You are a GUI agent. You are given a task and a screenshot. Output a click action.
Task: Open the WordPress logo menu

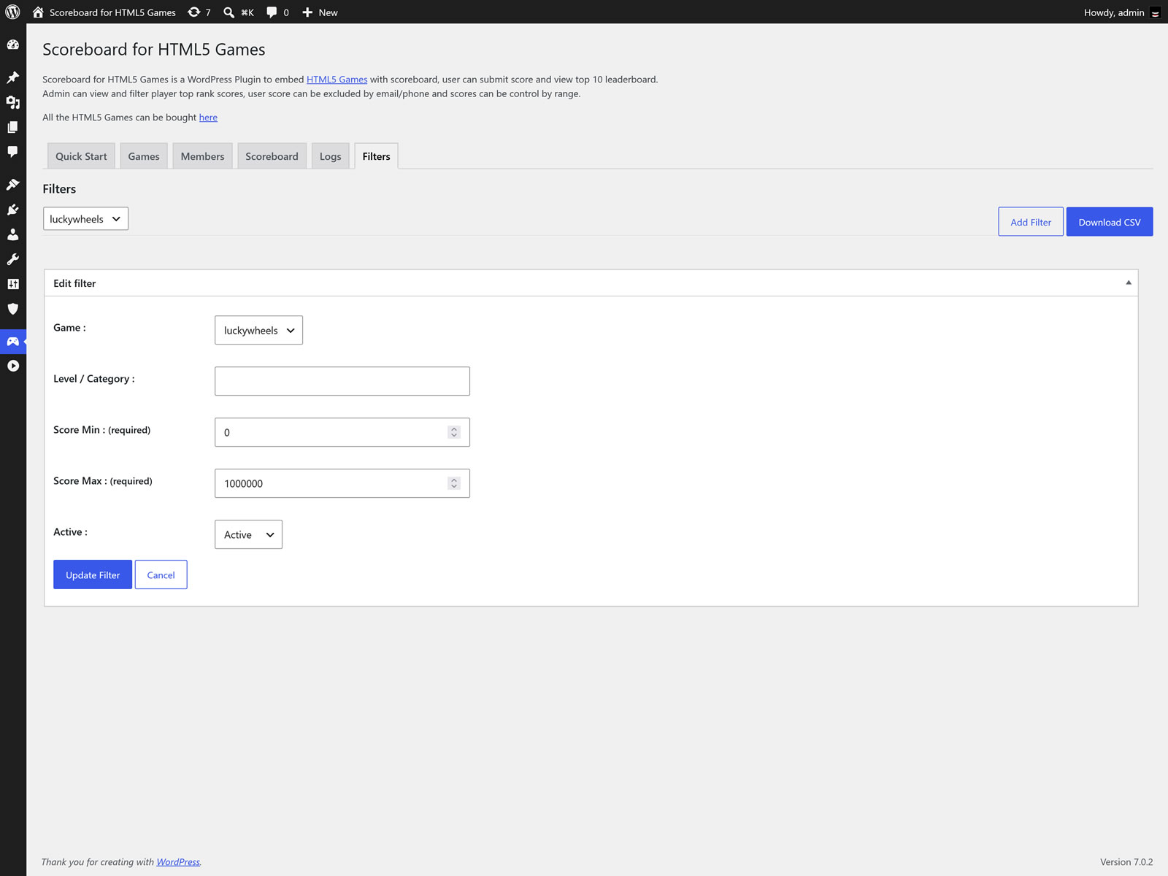[x=12, y=12]
